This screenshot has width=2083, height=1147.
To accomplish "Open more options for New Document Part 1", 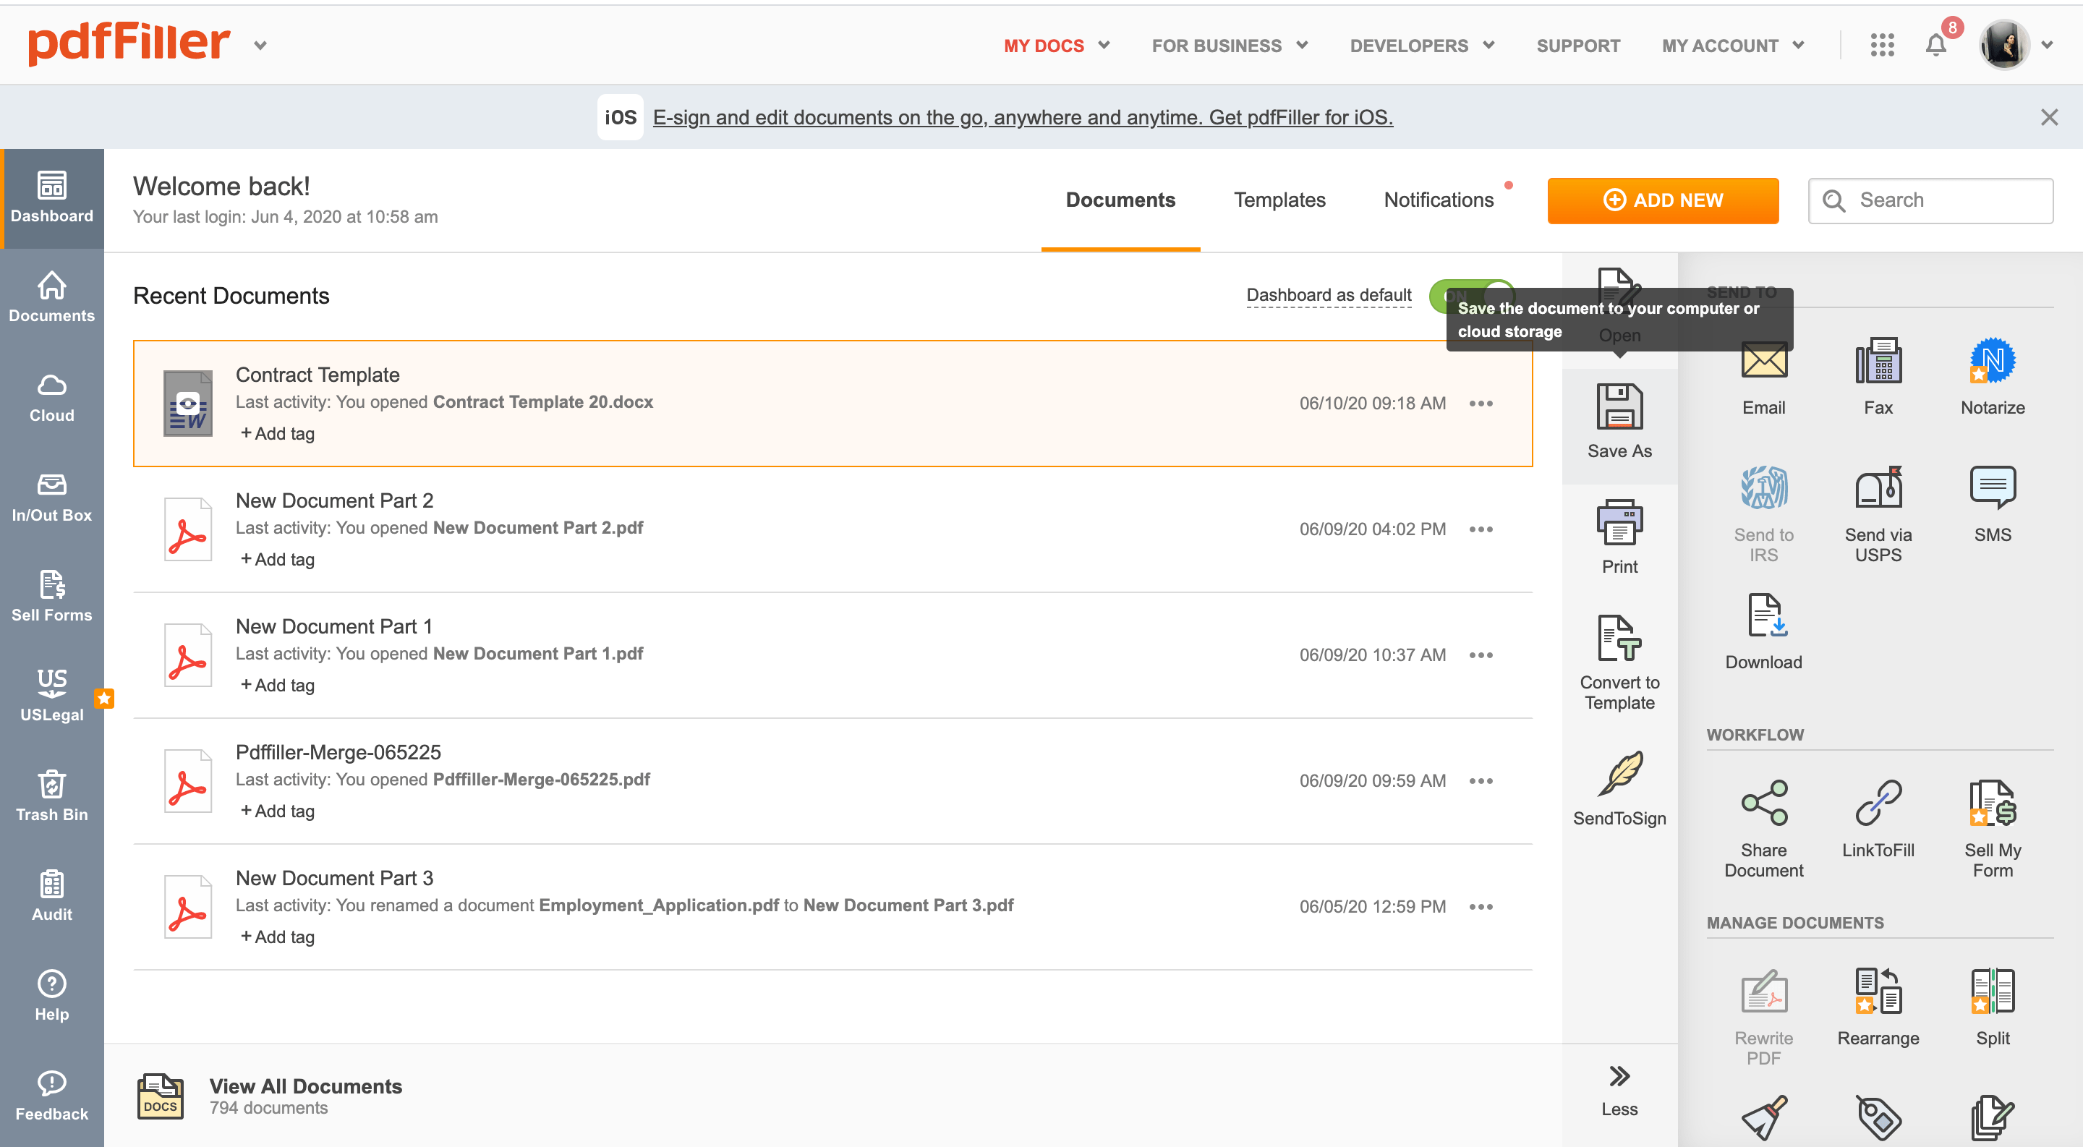I will (x=1481, y=654).
